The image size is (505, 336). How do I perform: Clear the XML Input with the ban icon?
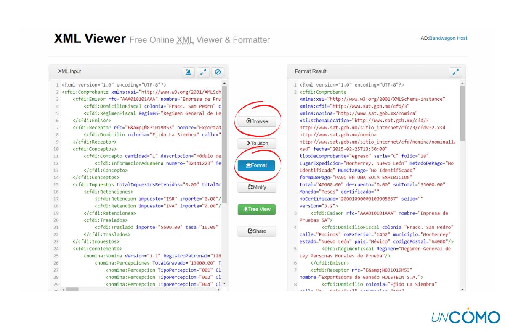217,72
